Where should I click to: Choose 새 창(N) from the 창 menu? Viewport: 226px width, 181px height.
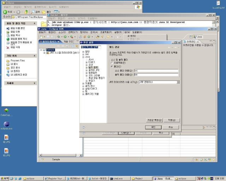[x=131, y=36]
